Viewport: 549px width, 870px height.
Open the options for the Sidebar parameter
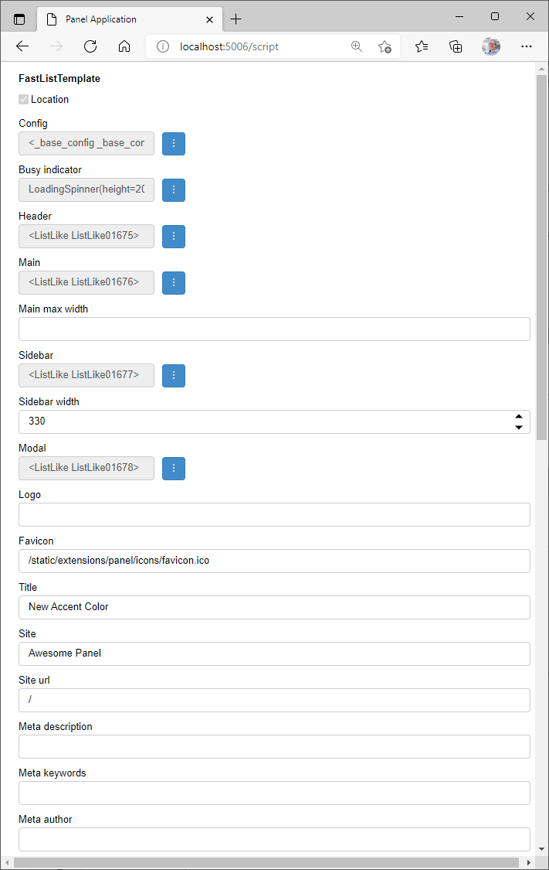(x=173, y=375)
